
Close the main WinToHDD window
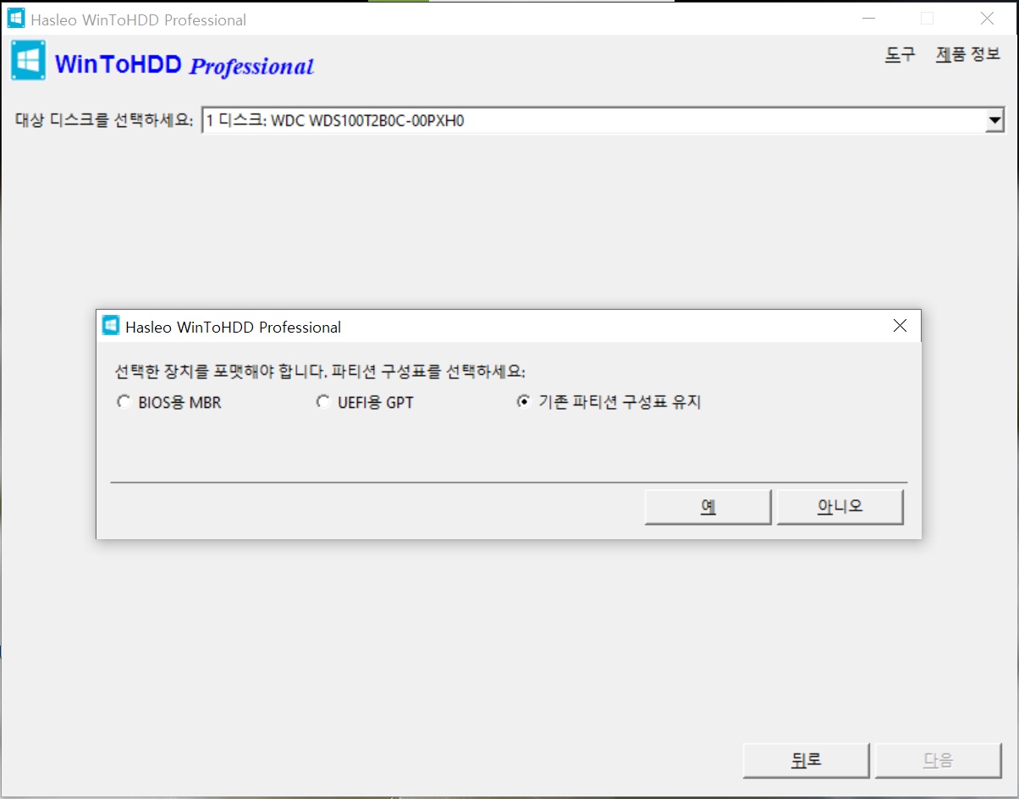pyautogui.click(x=987, y=19)
